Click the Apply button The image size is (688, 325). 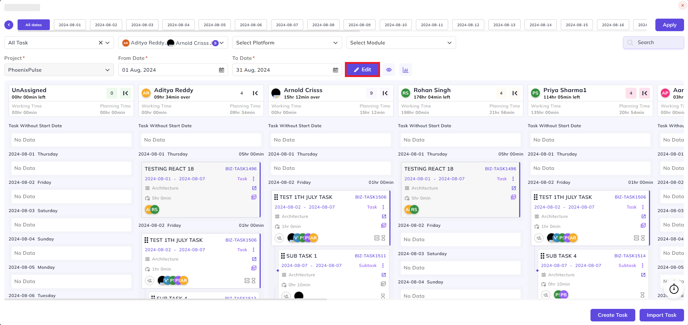[x=670, y=25]
